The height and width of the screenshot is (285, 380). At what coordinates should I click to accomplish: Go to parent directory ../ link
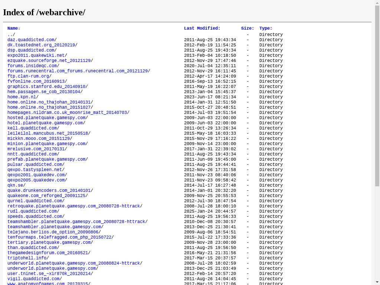[x=10, y=35]
